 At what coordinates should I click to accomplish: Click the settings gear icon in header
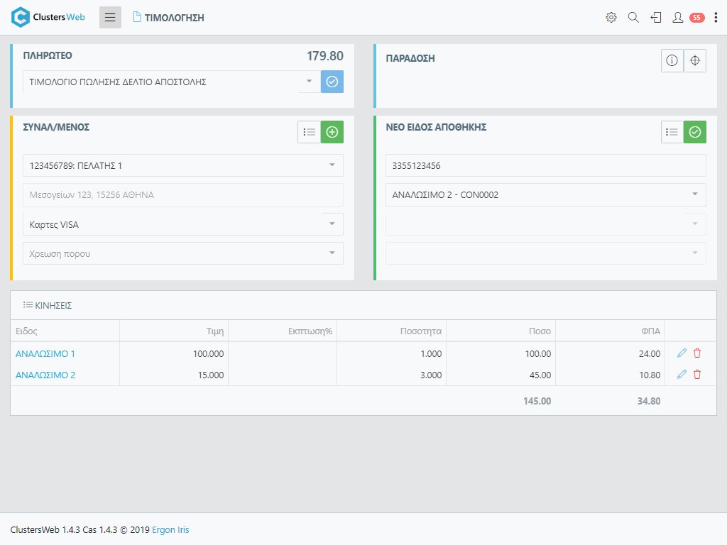coord(611,18)
